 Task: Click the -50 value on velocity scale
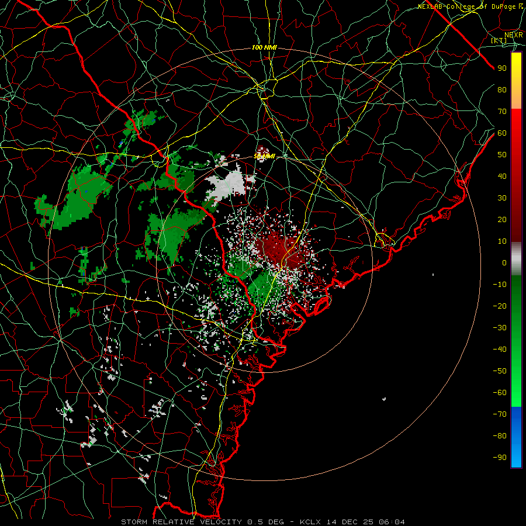(500, 371)
